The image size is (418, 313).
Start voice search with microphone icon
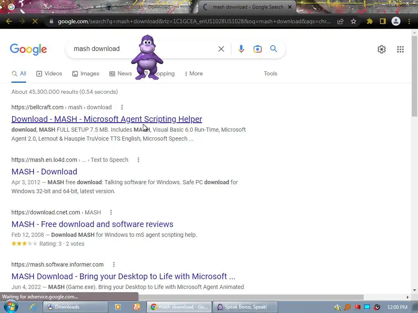tap(241, 49)
